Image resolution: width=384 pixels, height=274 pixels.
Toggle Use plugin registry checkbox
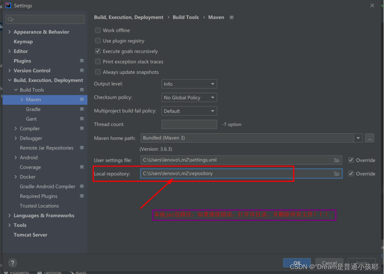[x=98, y=41]
